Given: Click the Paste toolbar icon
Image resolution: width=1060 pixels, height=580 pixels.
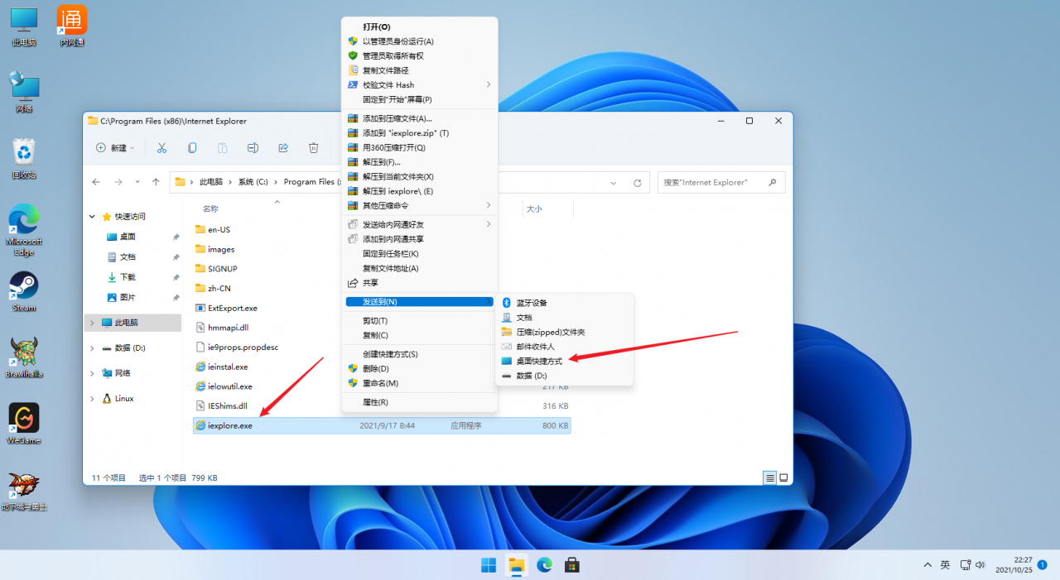Looking at the screenshot, I should [x=222, y=148].
